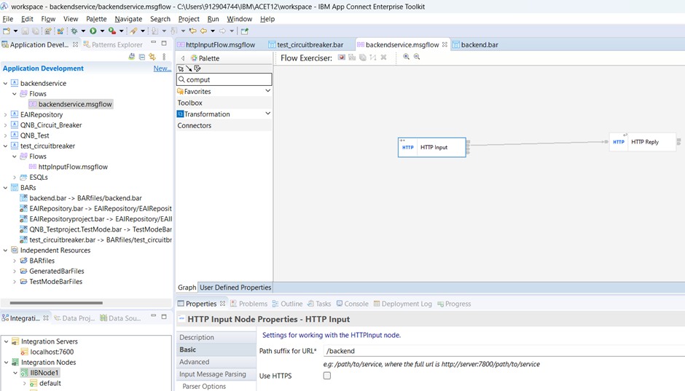The height and width of the screenshot is (391, 685).
Task: Zoom in on the flow canvas
Action: tap(407, 57)
